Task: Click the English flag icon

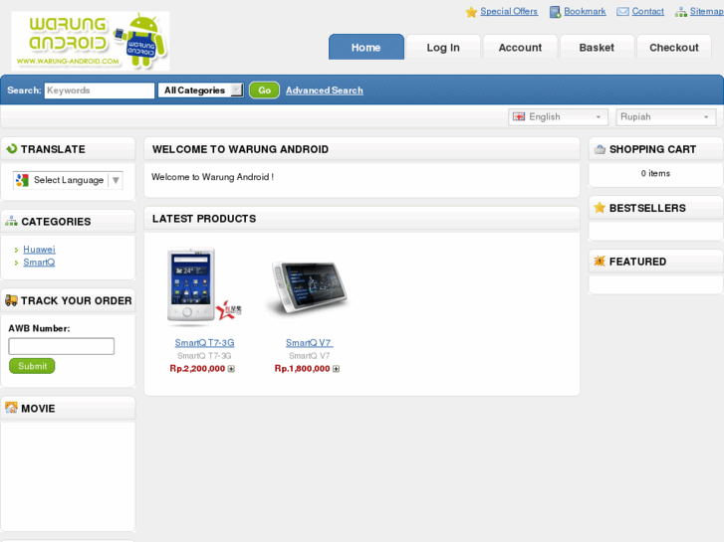Action: coord(519,116)
